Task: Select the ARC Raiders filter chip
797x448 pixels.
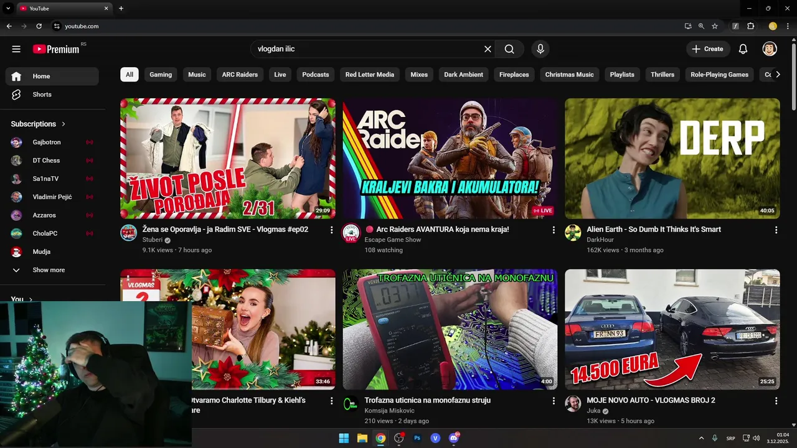Action: 240,75
